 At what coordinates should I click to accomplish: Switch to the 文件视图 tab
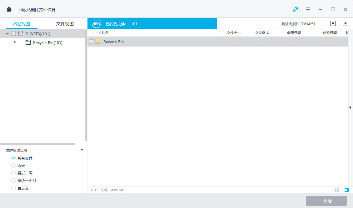[65, 24]
